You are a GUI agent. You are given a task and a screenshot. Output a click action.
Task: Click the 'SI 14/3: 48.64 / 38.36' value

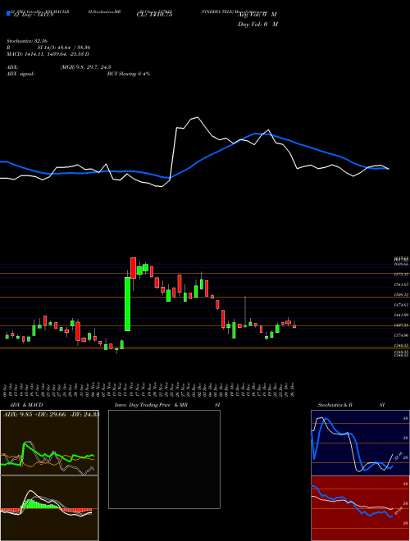64,48
